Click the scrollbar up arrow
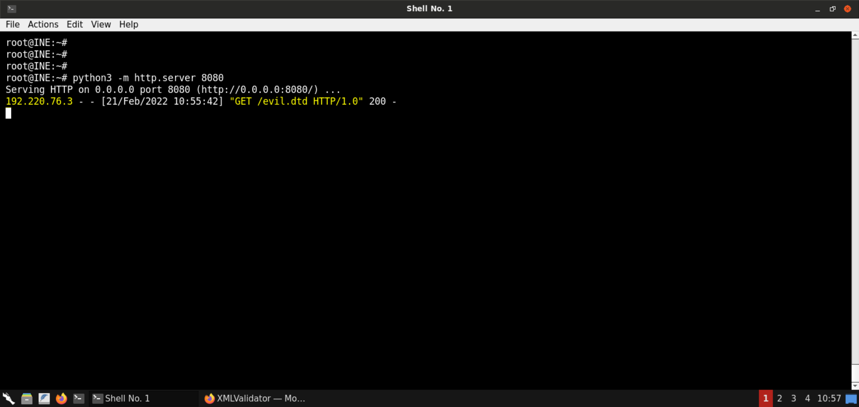This screenshot has height=407, width=859. coord(855,35)
